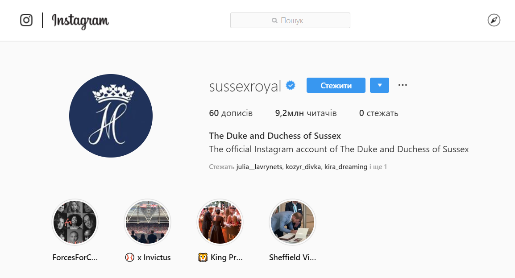The height and width of the screenshot is (278, 515).
Task: Open the sussexroyal profile picture
Action: [x=111, y=116]
